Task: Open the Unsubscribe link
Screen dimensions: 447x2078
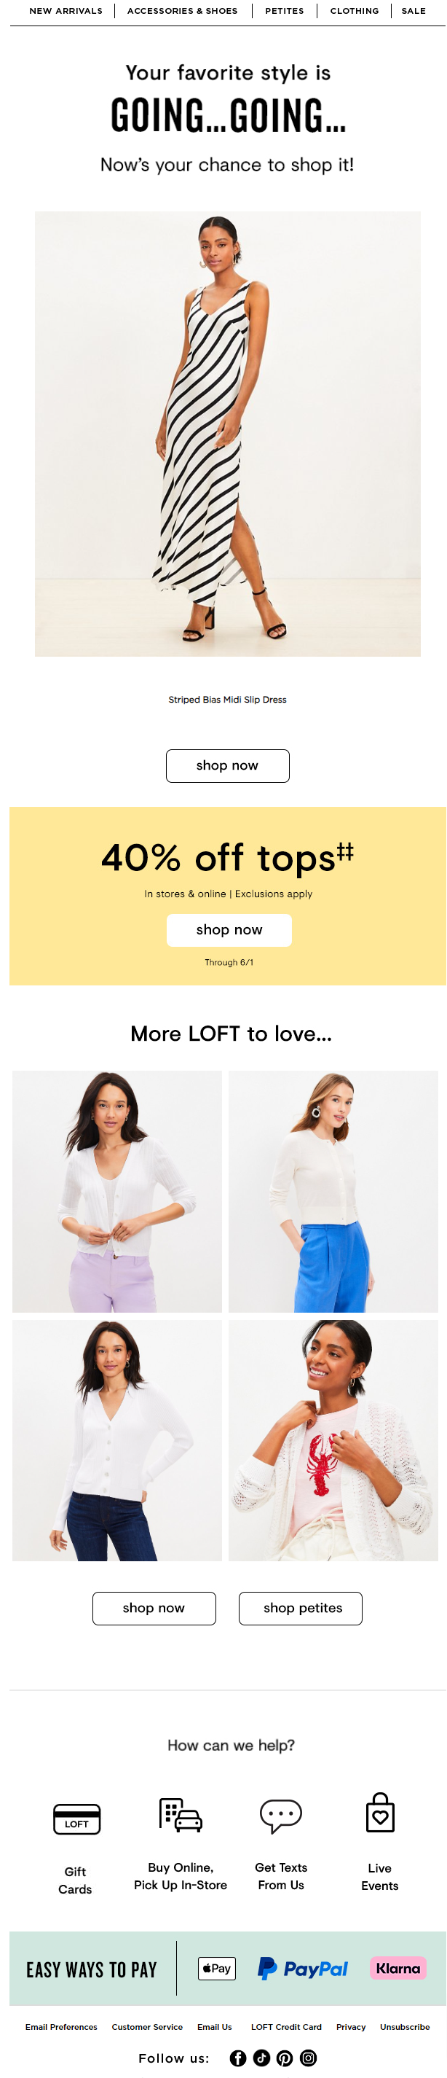Action: click(x=404, y=2027)
